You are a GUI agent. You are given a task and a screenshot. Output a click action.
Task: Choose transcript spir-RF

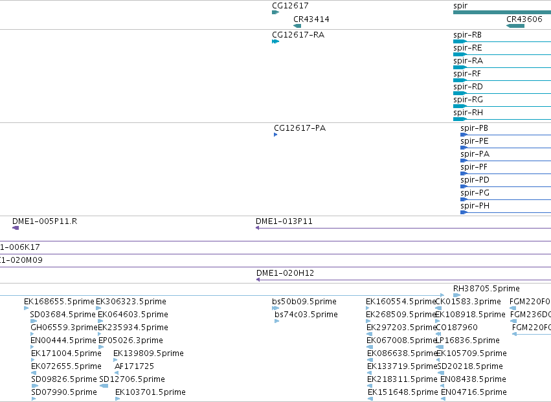(x=467, y=74)
